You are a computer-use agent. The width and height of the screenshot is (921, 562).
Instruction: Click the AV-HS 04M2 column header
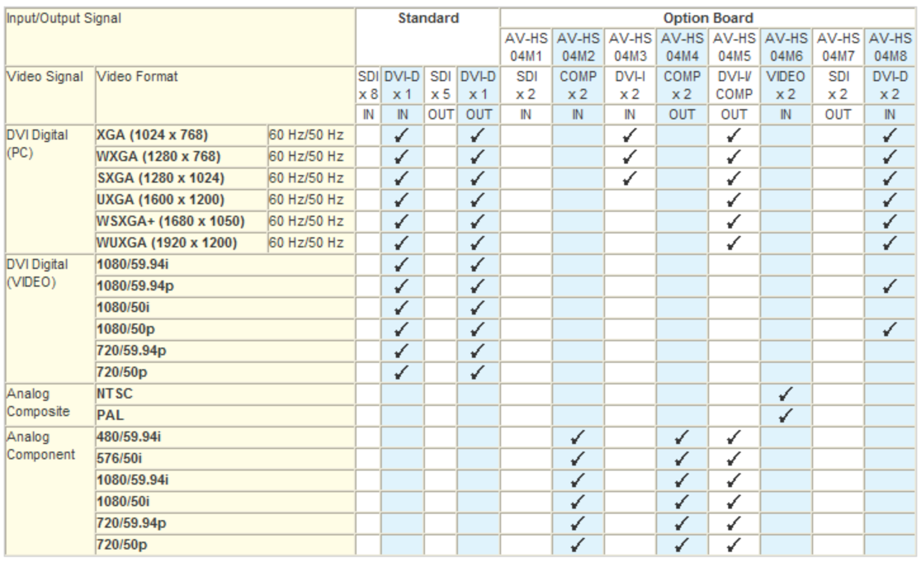(x=578, y=47)
